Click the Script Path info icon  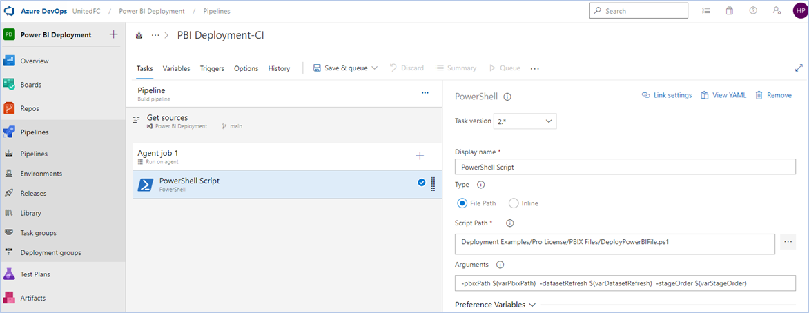(509, 223)
